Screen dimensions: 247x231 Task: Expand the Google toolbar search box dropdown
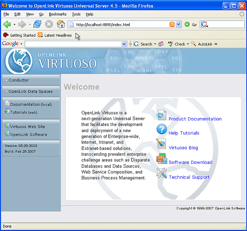point(124,44)
